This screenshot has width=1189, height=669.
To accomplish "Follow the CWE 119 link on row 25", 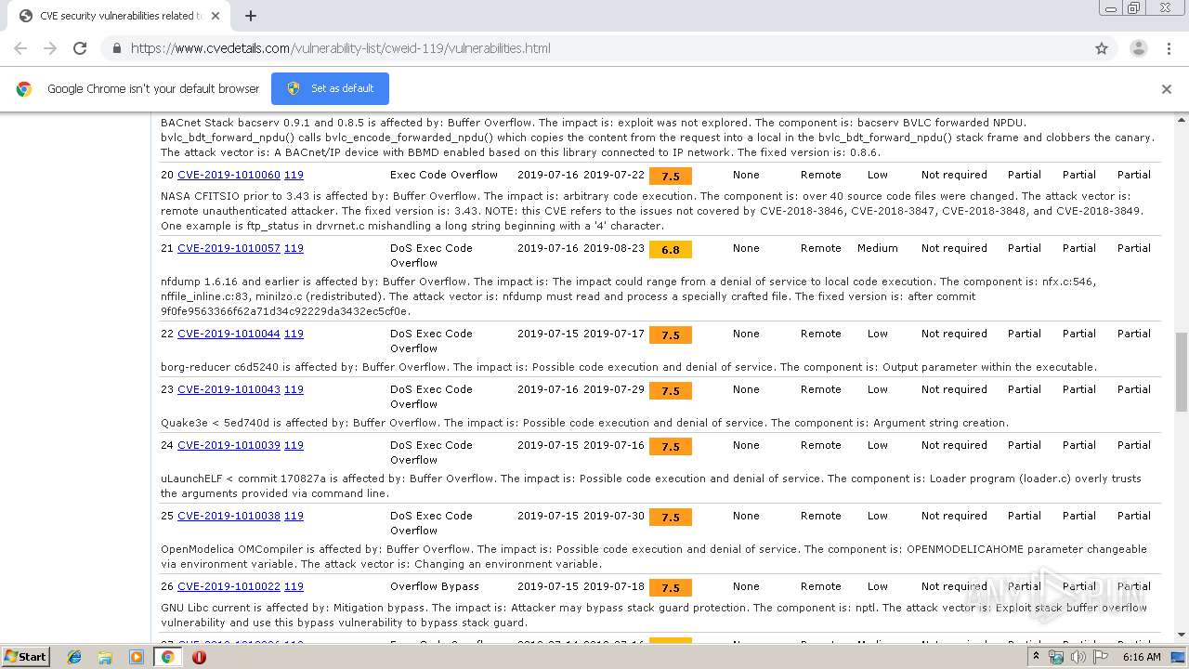I will [x=294, y=516].
